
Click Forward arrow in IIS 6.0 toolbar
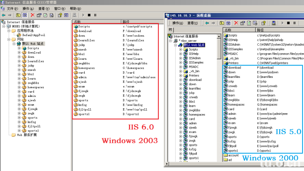pos(10,15)
